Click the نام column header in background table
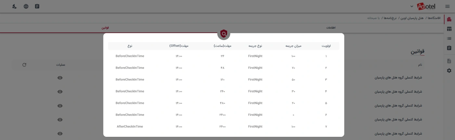 420,65
